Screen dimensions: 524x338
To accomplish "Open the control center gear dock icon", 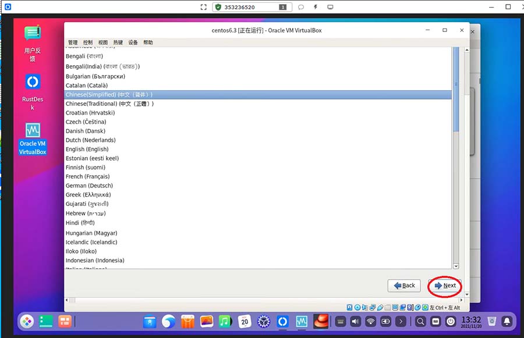I will tap(264, 322).
